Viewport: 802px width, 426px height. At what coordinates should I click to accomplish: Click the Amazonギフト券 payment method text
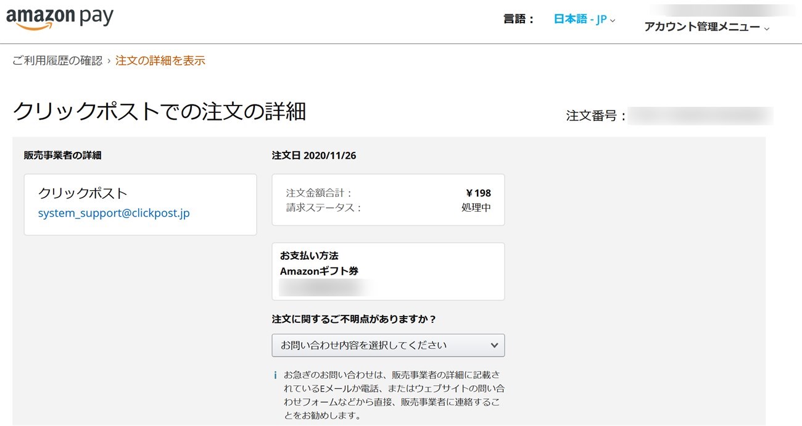[x=320, y=271]
